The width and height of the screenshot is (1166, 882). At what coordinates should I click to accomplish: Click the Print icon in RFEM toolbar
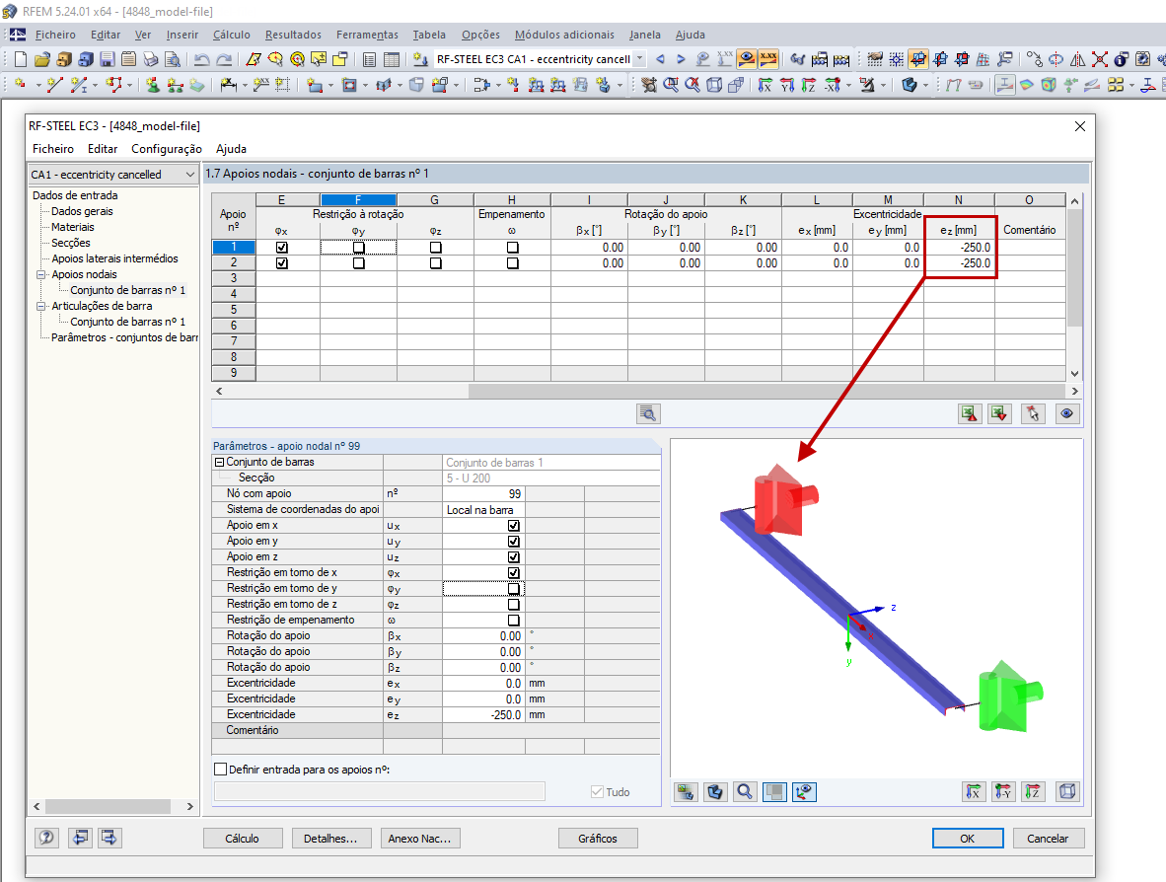[151, 59]
